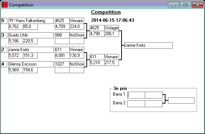Click the 988 result cell
Image resolution: width=205 pixels, height=134 pixels.
tap(62, 35)
